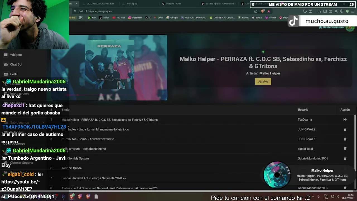Open the browser apps grid icon
Viewport: 357px width, 201px height.
(x=81, y=18)
